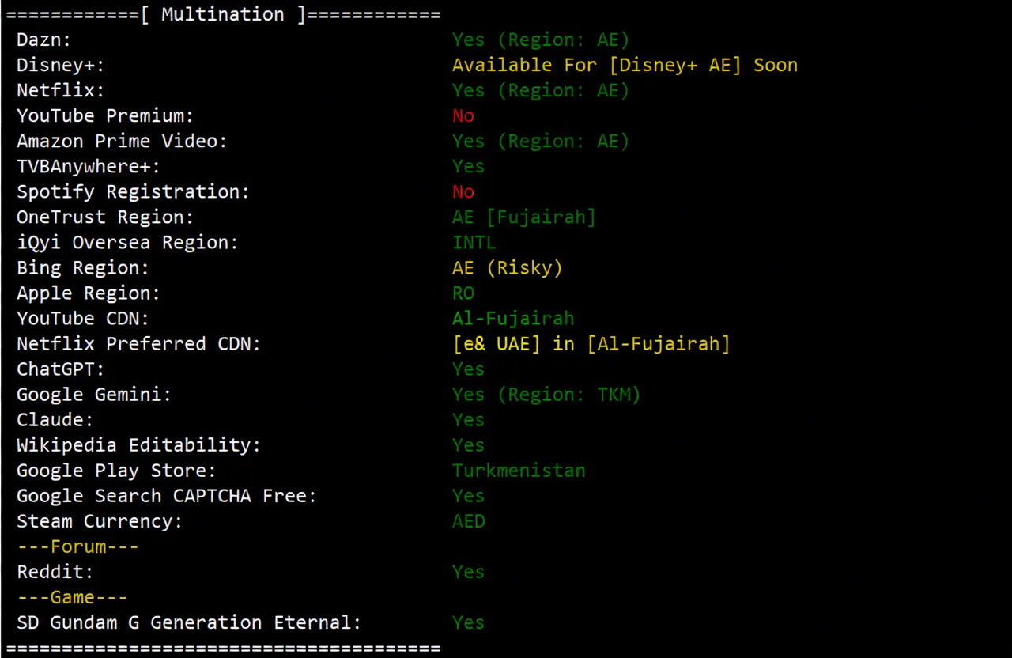Click the Multination header text
Screen dimensions: 1012x658
223,14
